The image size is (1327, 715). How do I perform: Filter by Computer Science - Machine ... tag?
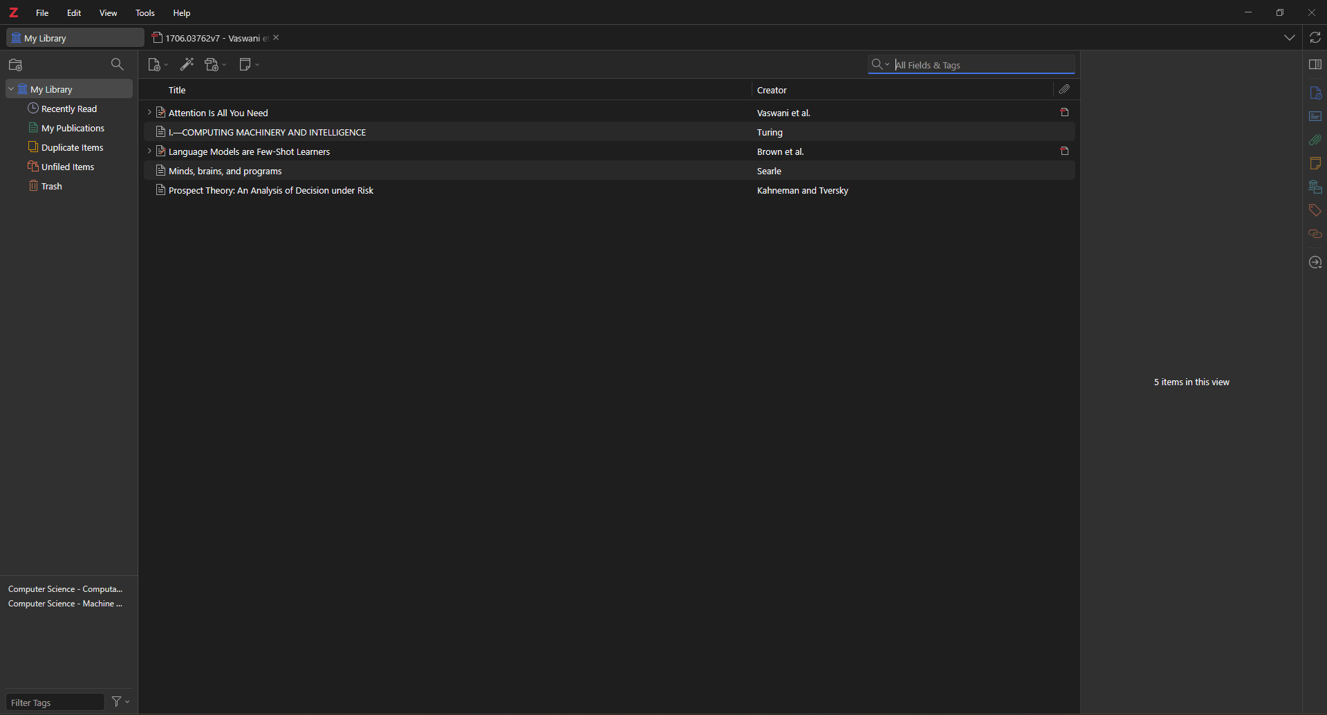66,604
